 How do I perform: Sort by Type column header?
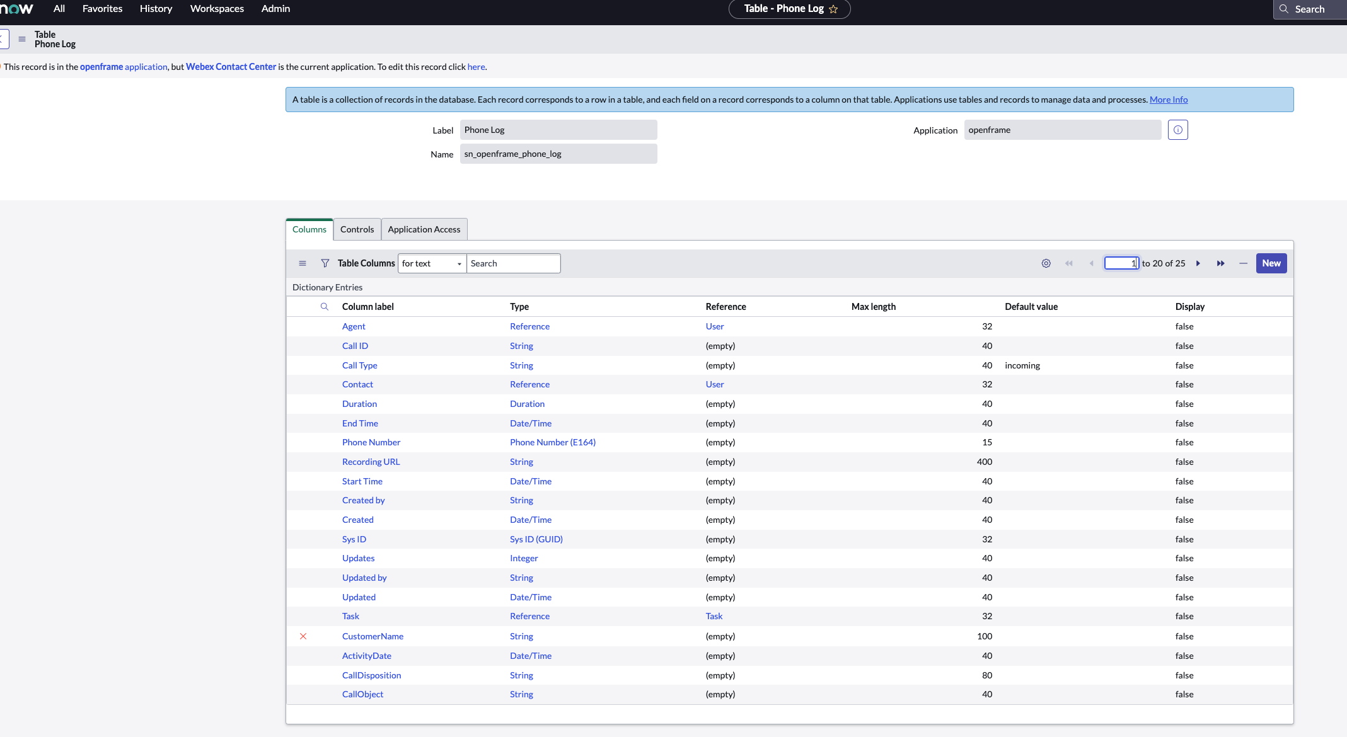pyautogui.click(x=519, y=307)
